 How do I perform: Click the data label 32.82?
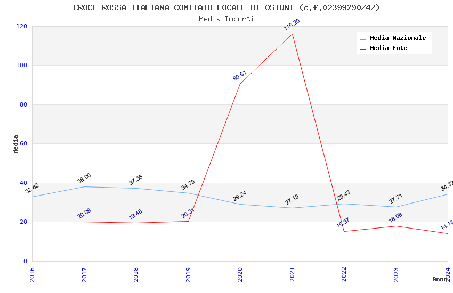tap(32, 189)
